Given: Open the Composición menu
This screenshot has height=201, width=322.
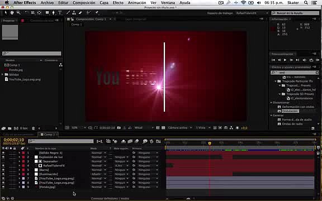Looking at the screenshot, I should (x=84, y=3).
